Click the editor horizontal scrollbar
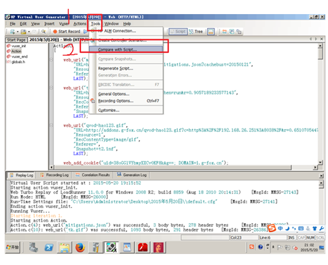 tap(173, 167)
